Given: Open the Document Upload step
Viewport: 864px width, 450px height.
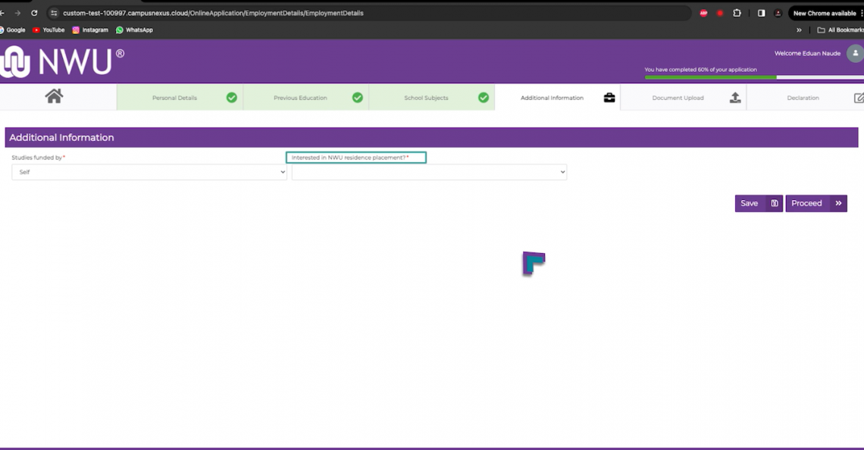Looking at the screenshot, I should [x=678, y=98].
